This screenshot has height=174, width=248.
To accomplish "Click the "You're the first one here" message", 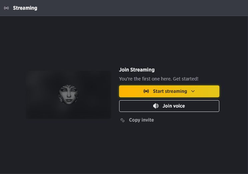I will click(159, 79).
